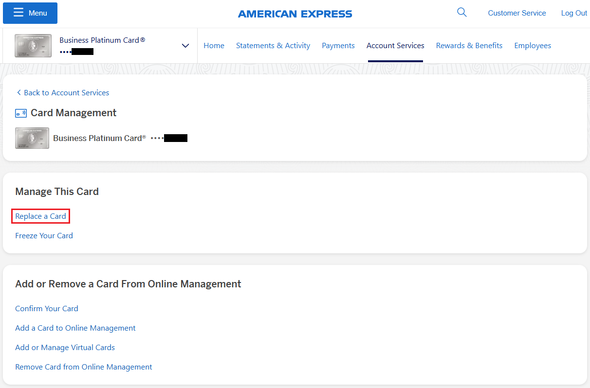590x388 pixels.
Task: Select the Account Services tab
Action: (395, 46)
